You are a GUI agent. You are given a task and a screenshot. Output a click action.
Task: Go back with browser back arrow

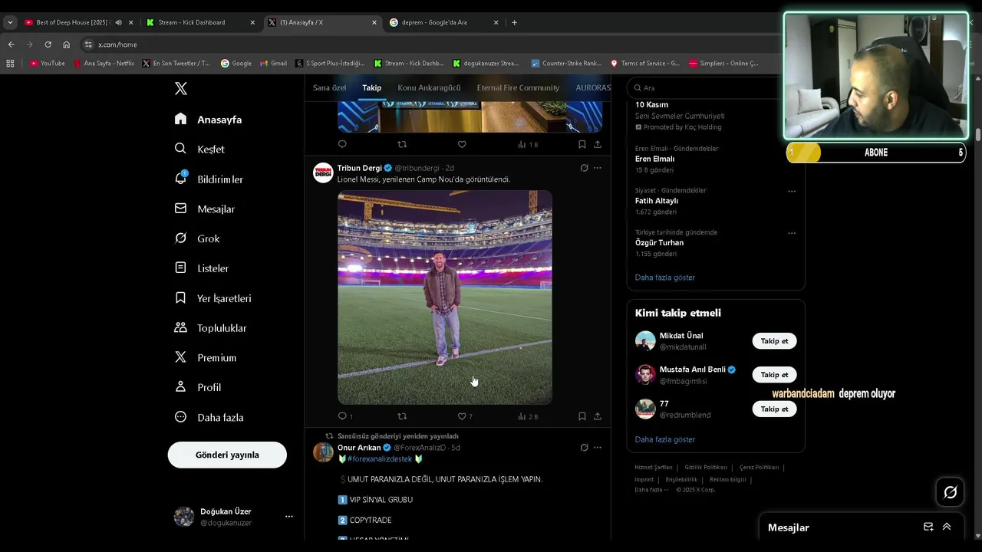click(x=11, y=44)
